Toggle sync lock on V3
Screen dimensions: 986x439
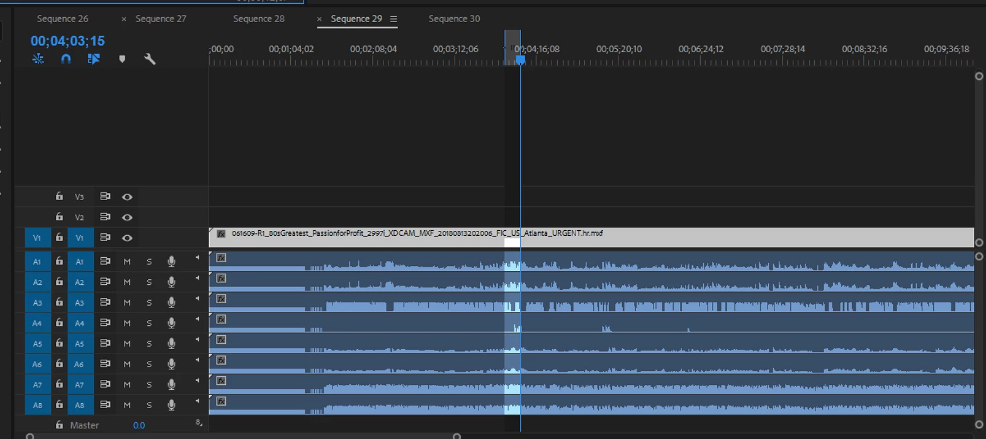click(x=105, y=197)
